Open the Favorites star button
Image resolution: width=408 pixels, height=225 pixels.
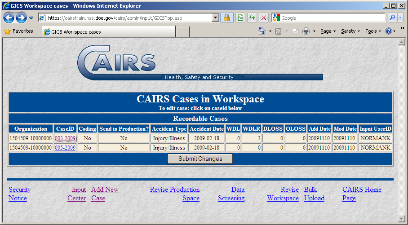pos(19,31)
